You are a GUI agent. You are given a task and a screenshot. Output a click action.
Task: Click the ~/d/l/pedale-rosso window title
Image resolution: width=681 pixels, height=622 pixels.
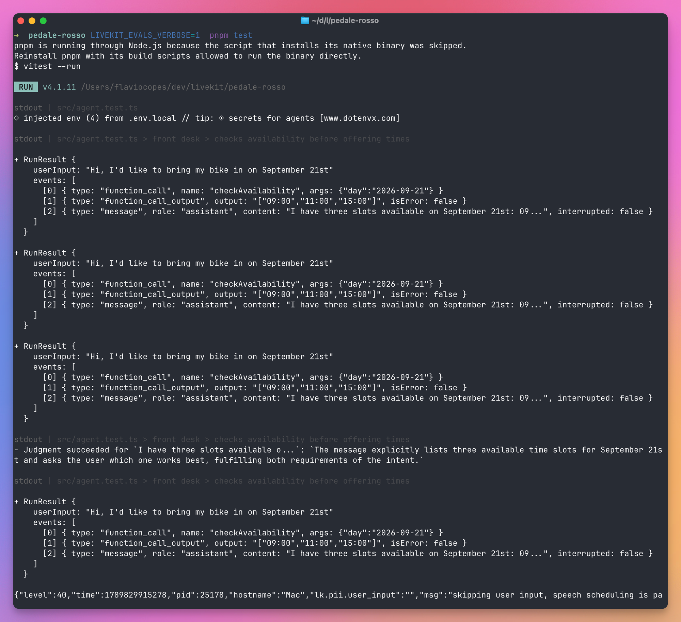(x=345, y=20)
